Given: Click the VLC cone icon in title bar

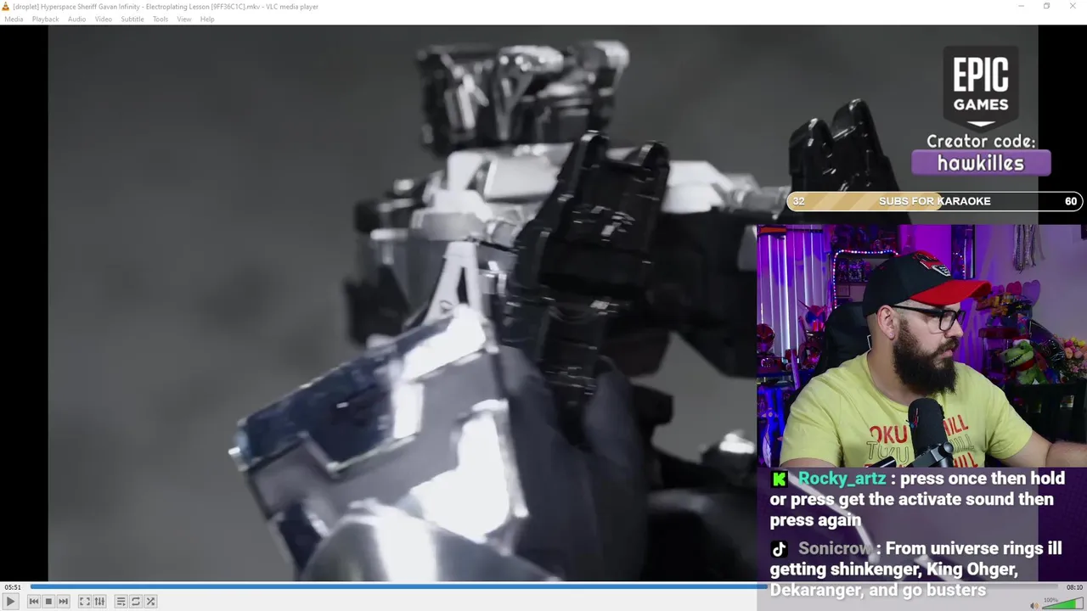Looking at the screenshot, I should (x=7, y=7).
